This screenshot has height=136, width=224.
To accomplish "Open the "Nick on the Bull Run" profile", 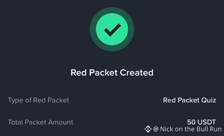I will pos(190,129).
